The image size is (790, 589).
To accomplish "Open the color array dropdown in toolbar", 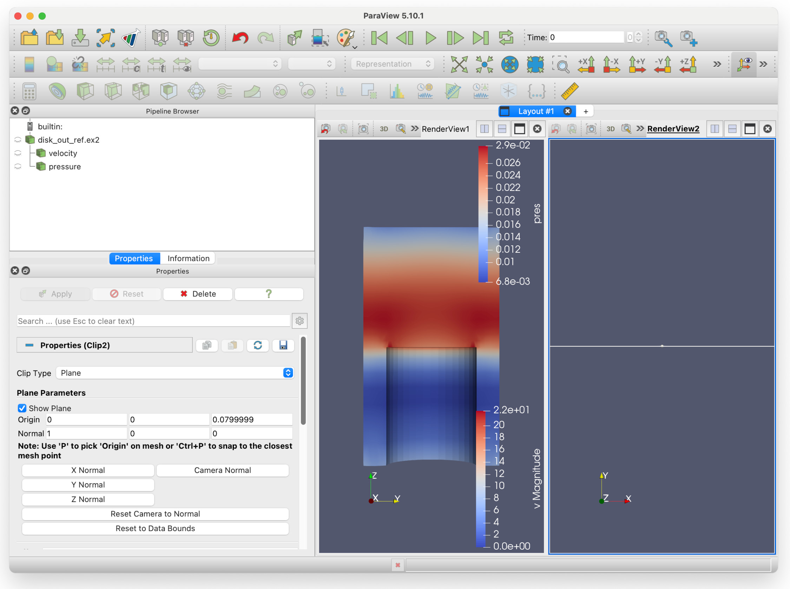I will [x=240, y=64].
